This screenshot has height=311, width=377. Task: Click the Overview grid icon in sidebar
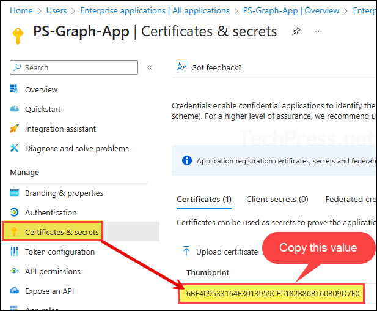click(15, 89)
